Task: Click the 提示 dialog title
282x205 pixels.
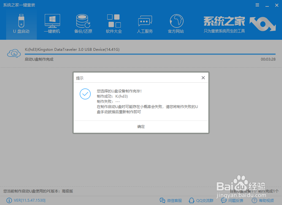Action: pyautogui.click(x=80, y=78)
